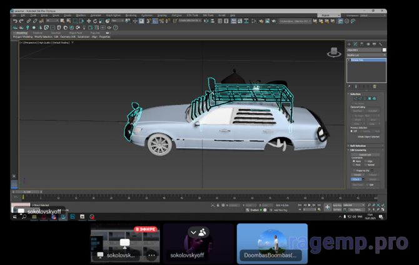Select the Move transform tool
The image size is (419, 265).
click(x=89, y=21)
